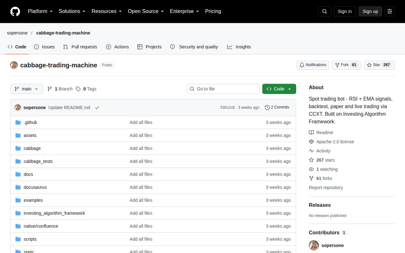Click the Notifications button
Screen dimensions: 405x253
point(313,65)
